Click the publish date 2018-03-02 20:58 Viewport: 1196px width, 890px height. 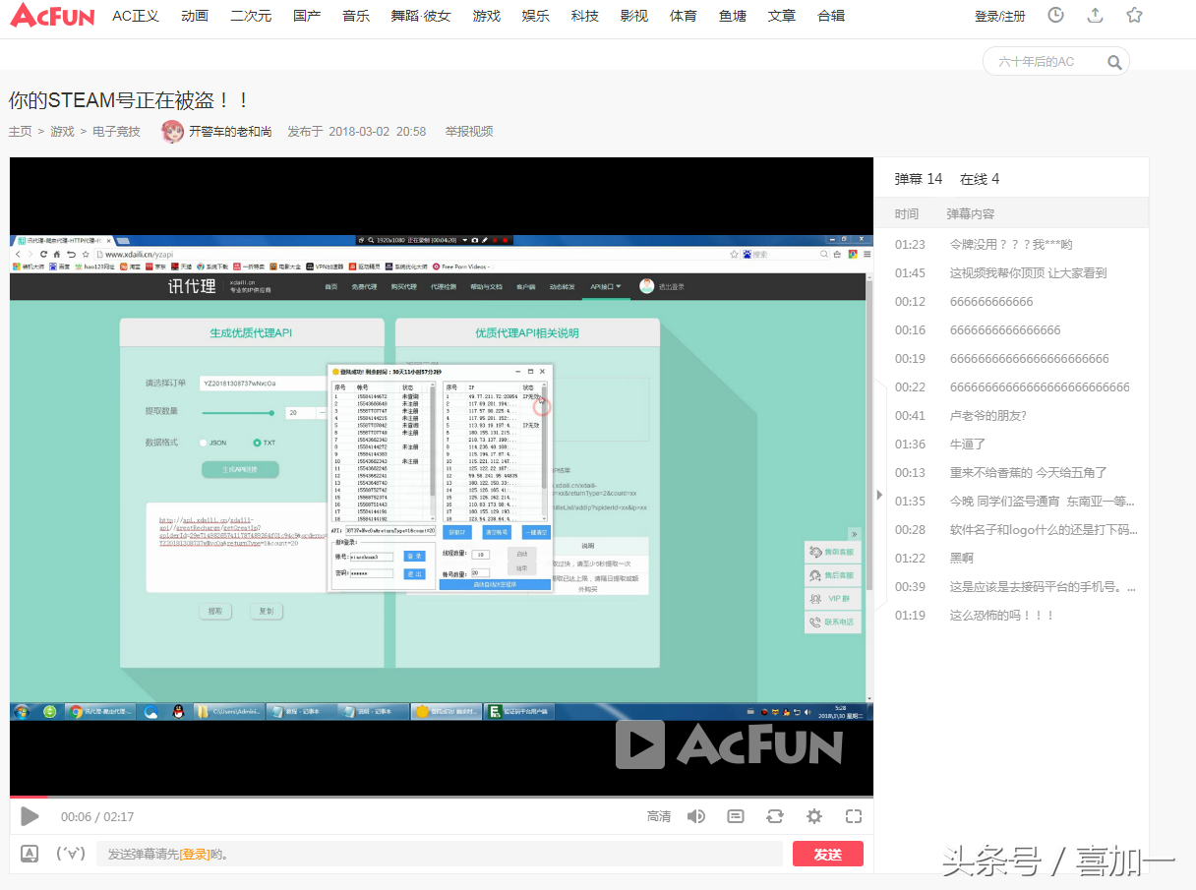[x=378, y=131]
